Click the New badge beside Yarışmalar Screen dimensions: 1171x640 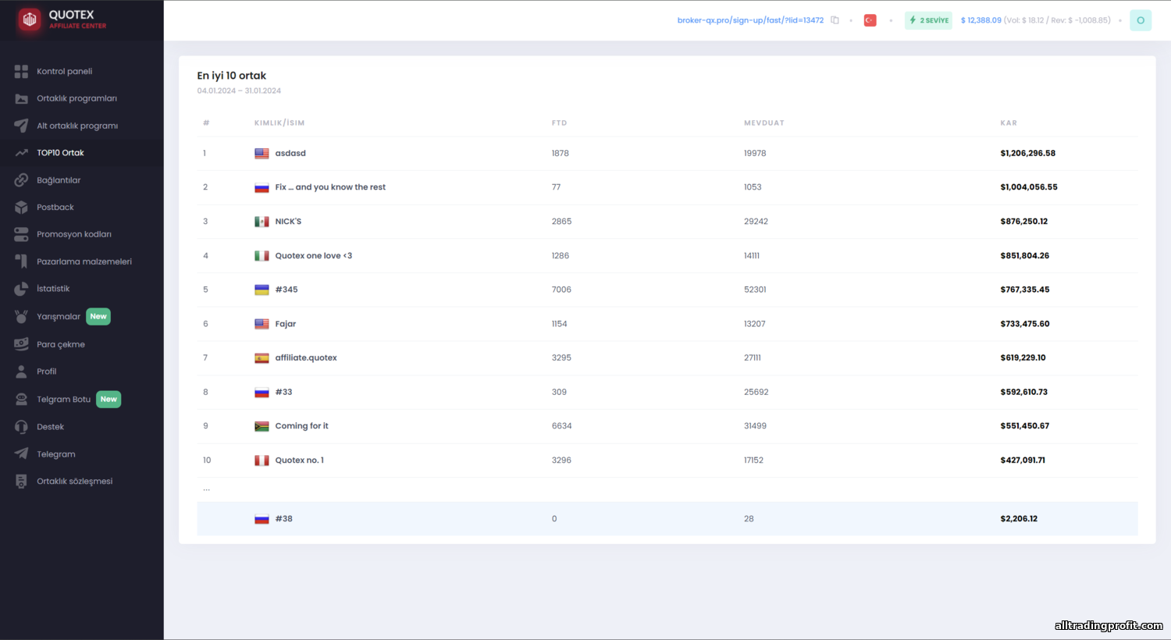tap(98, 316)
